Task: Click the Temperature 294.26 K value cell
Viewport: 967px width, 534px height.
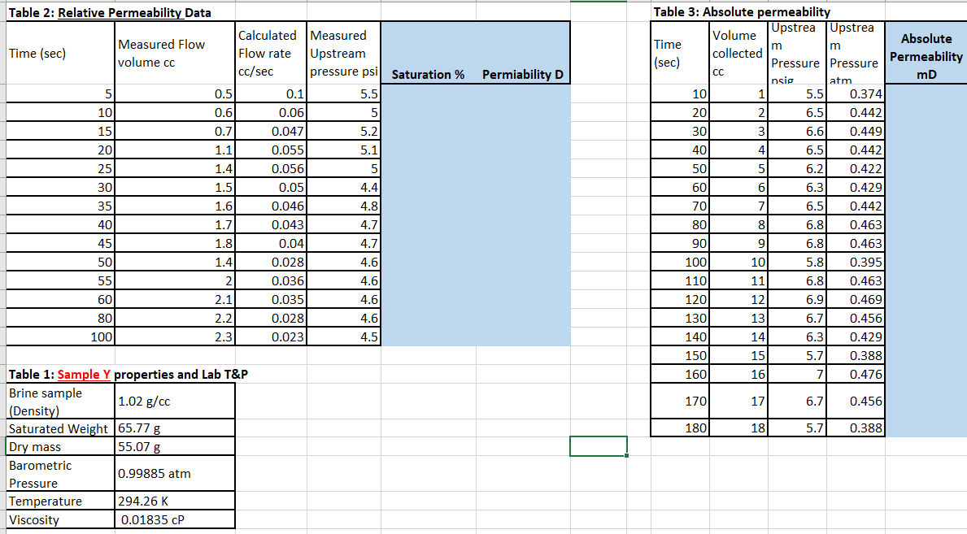Action: (173, 501)
